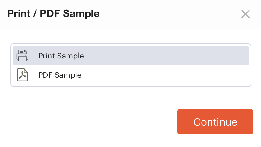Click the Continue button
261x147 pixels.
tap(215, 121)
